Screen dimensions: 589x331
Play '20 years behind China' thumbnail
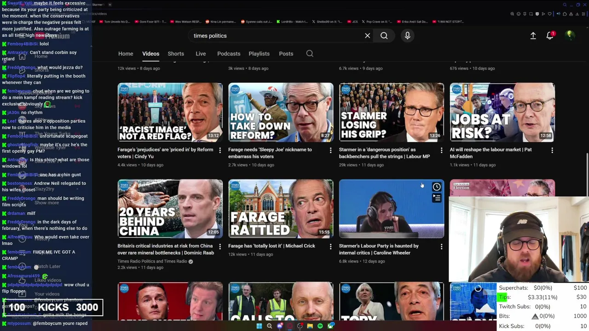pyautogui.click(x=170, y=209)
